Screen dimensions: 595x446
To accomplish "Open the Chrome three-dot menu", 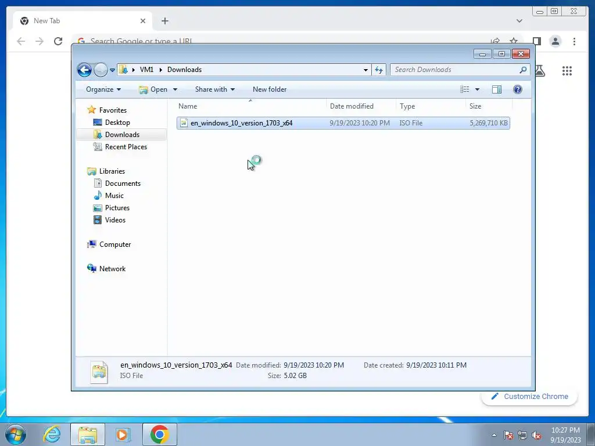I will 574,41.
